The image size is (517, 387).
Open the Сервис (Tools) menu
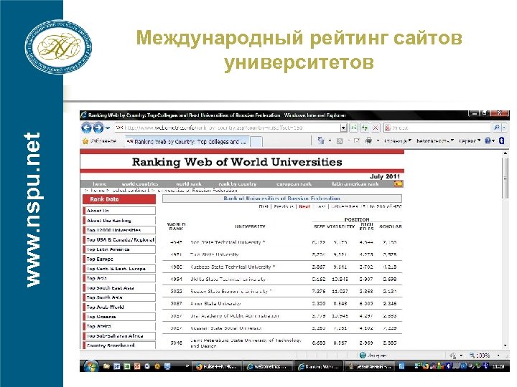point(470,141)
